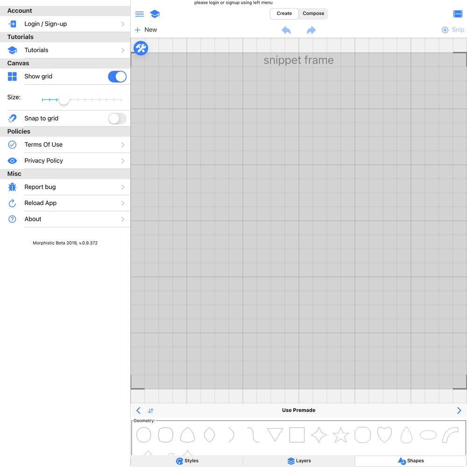Click the snippet frame canvas label
Screen dimensions: 467x467
298,60
